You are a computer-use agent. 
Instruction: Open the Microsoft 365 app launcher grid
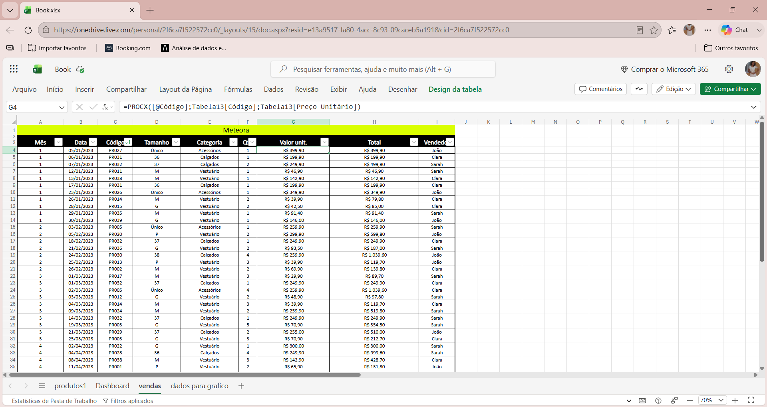(14, 69)
